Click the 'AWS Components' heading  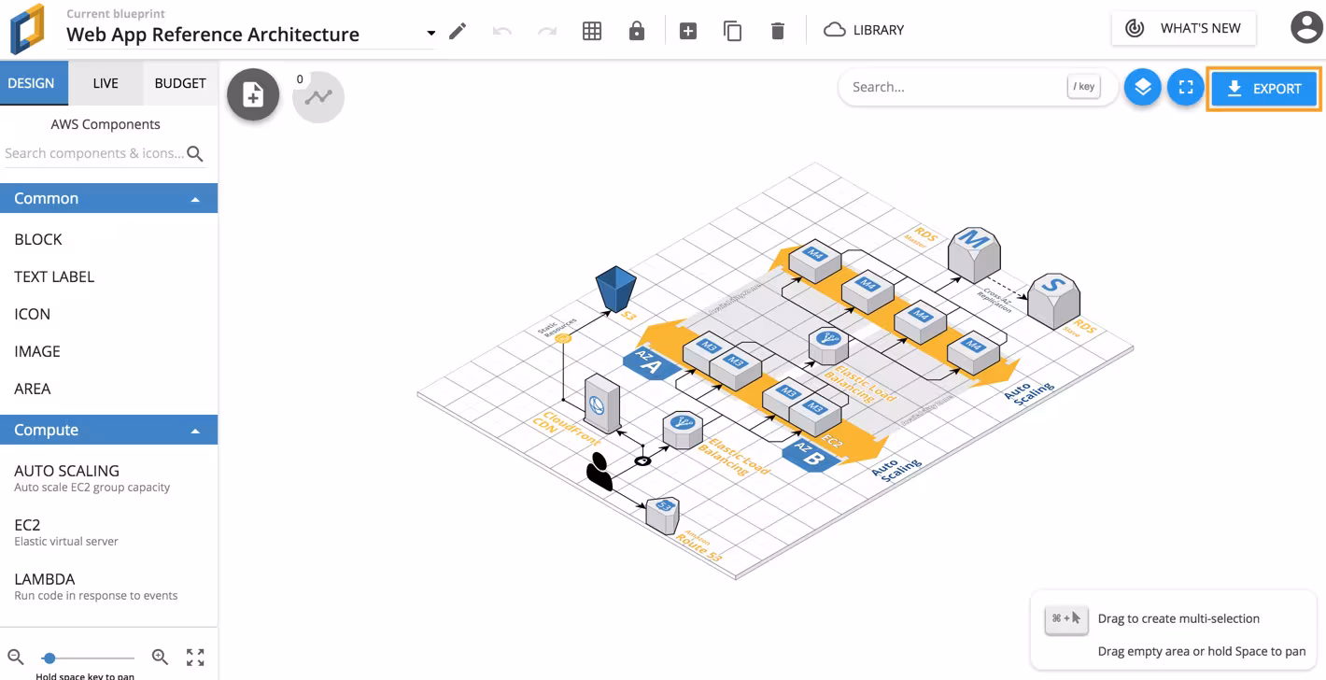(106, 124)
